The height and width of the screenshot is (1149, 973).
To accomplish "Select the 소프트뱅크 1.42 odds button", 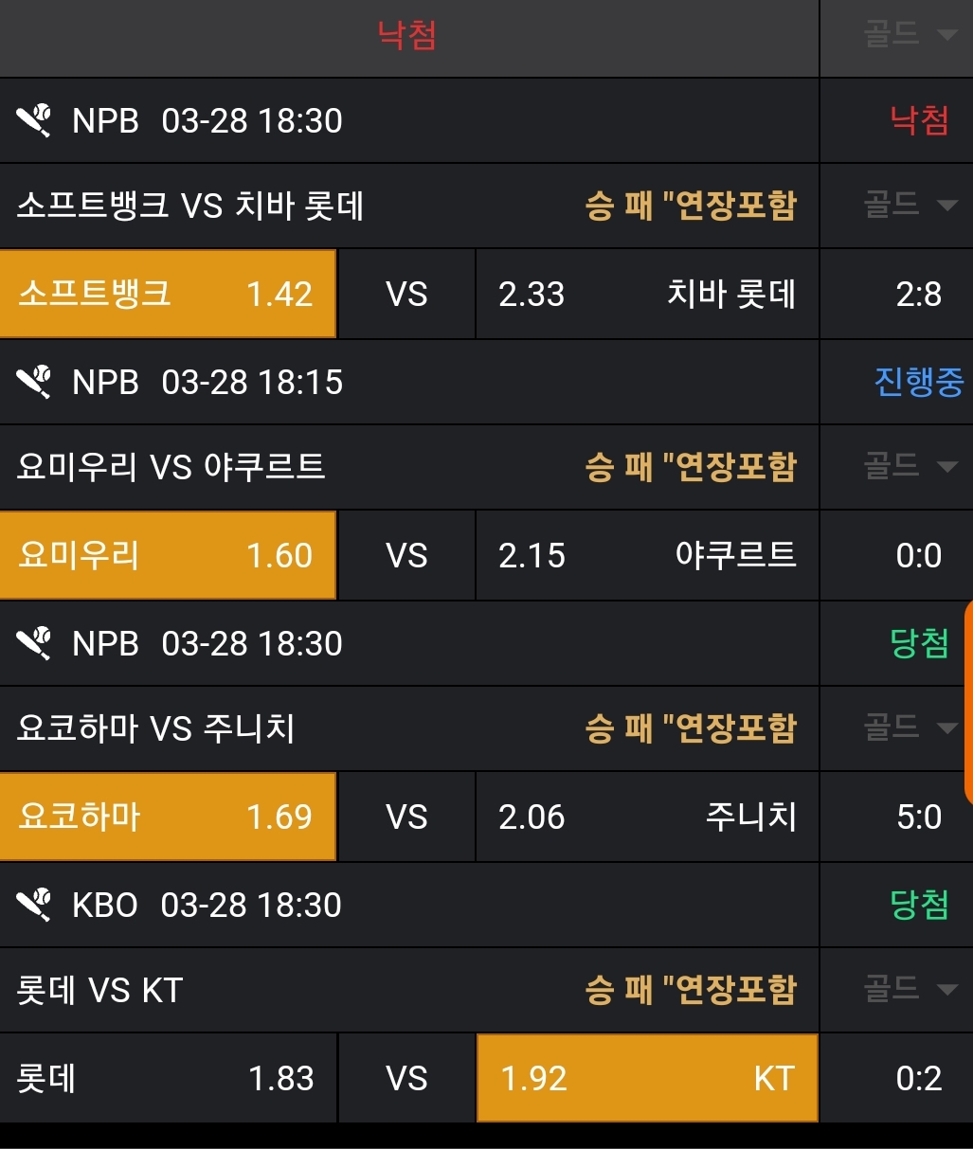I will click(x=168, y=294).
